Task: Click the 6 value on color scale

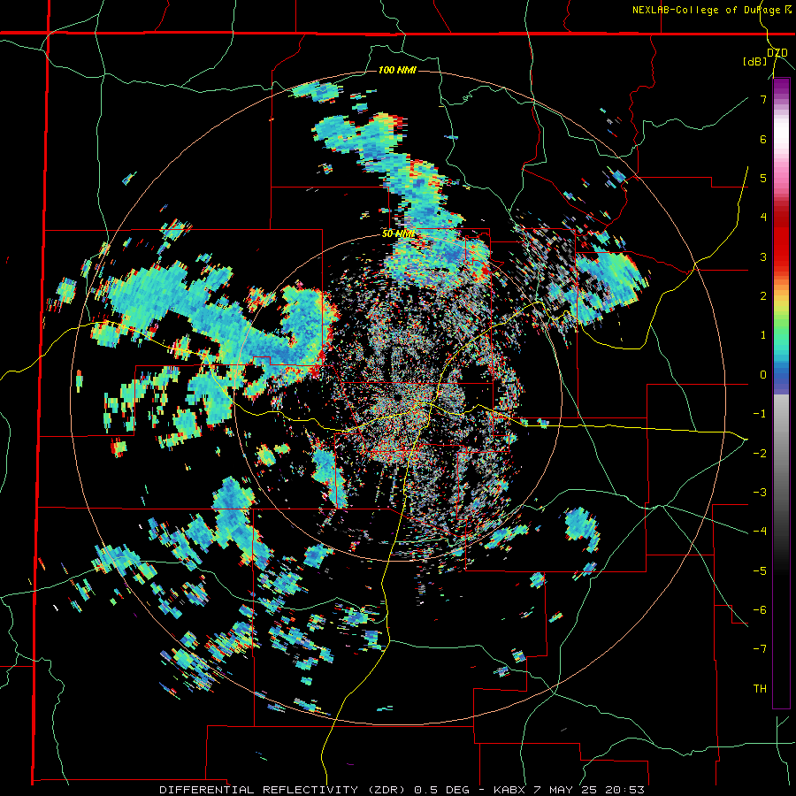Action: [x=763, y=139]
